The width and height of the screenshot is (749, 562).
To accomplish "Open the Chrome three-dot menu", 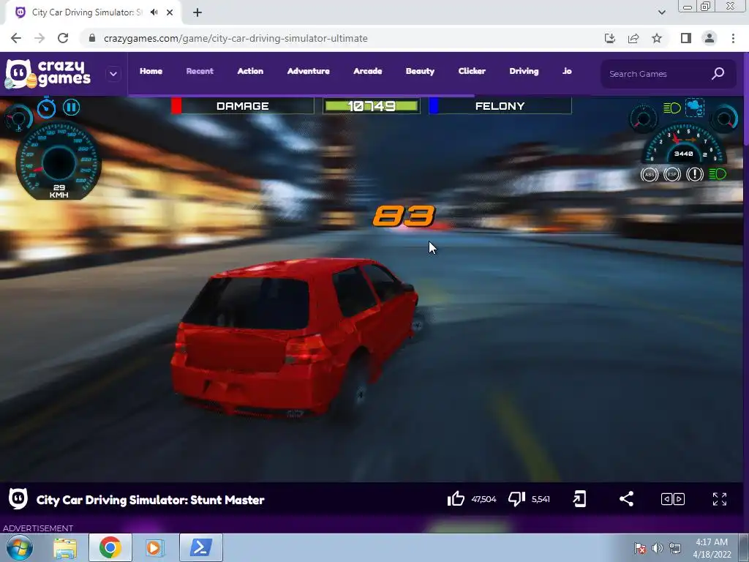I will [733, 38].
